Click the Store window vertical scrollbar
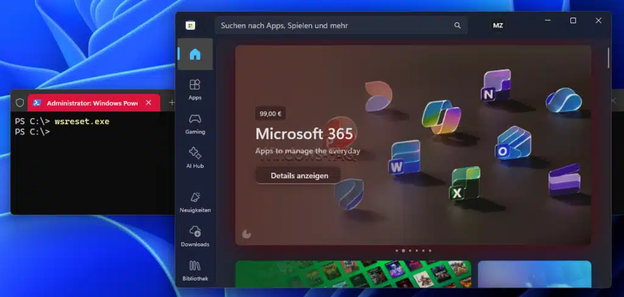 pyautogui.click(x=609, y=58)
